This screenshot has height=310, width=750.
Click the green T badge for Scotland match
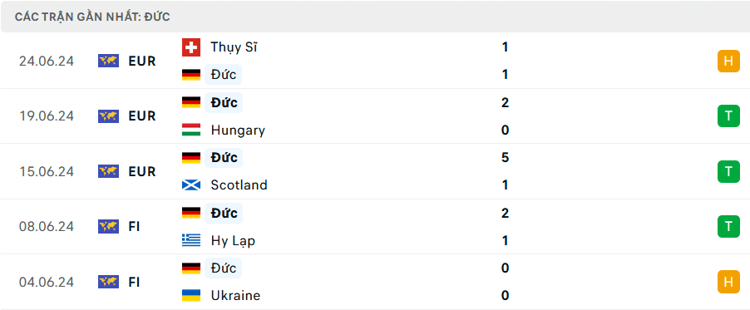728,171
